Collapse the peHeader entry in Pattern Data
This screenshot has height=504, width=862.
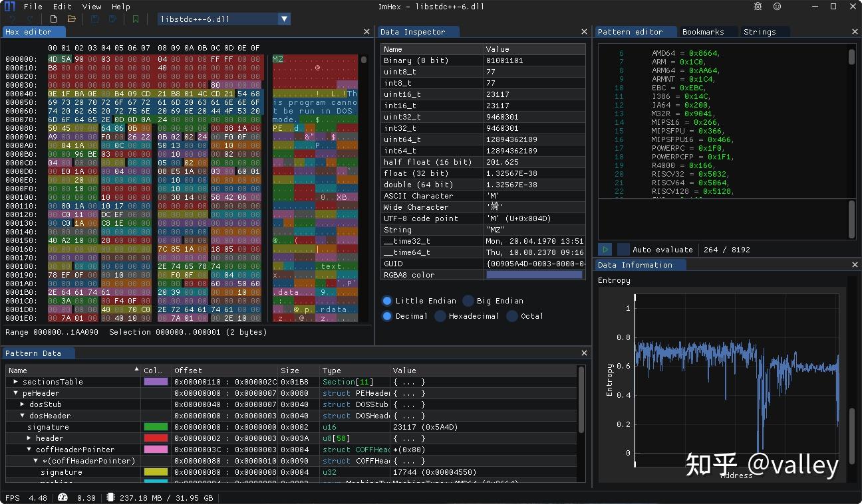15,393
